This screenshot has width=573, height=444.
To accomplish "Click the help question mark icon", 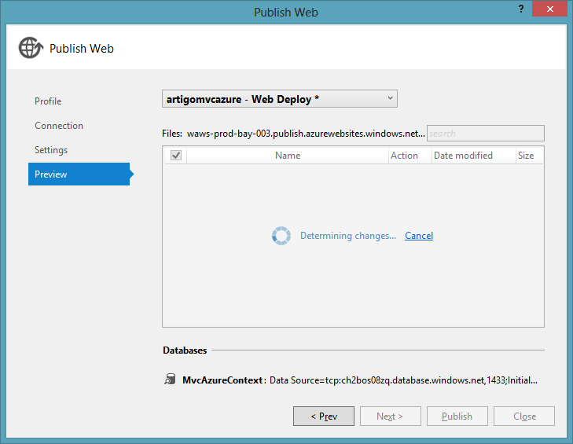I will click(521, 9).
